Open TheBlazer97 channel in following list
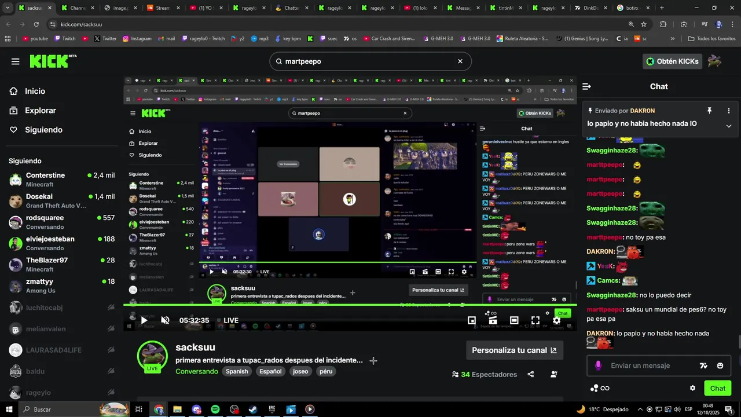 point(61,265)
